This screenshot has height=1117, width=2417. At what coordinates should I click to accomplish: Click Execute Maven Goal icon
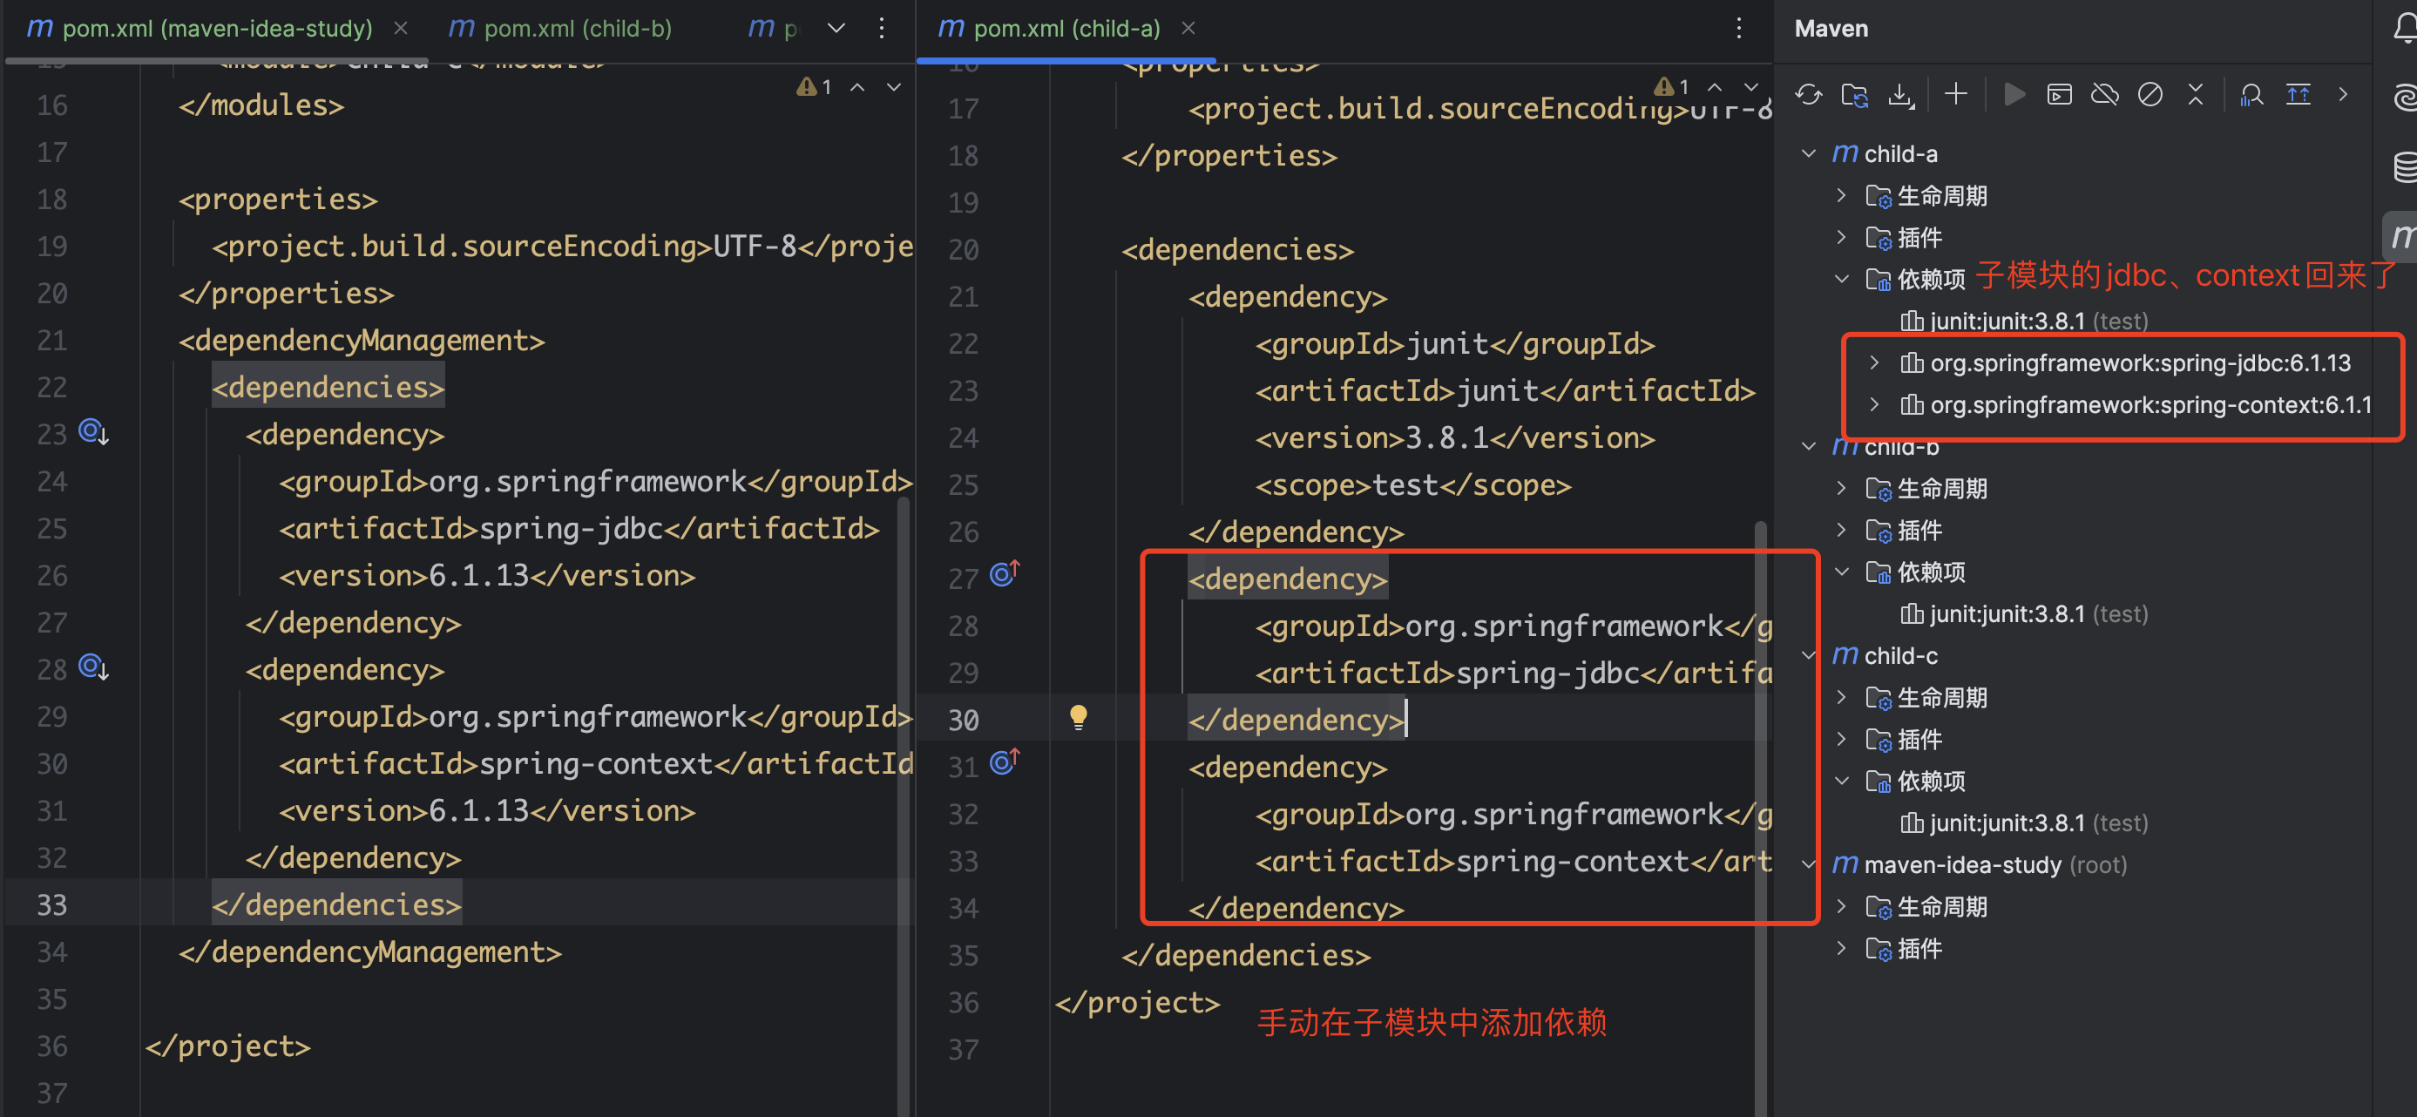[2059, 94]
